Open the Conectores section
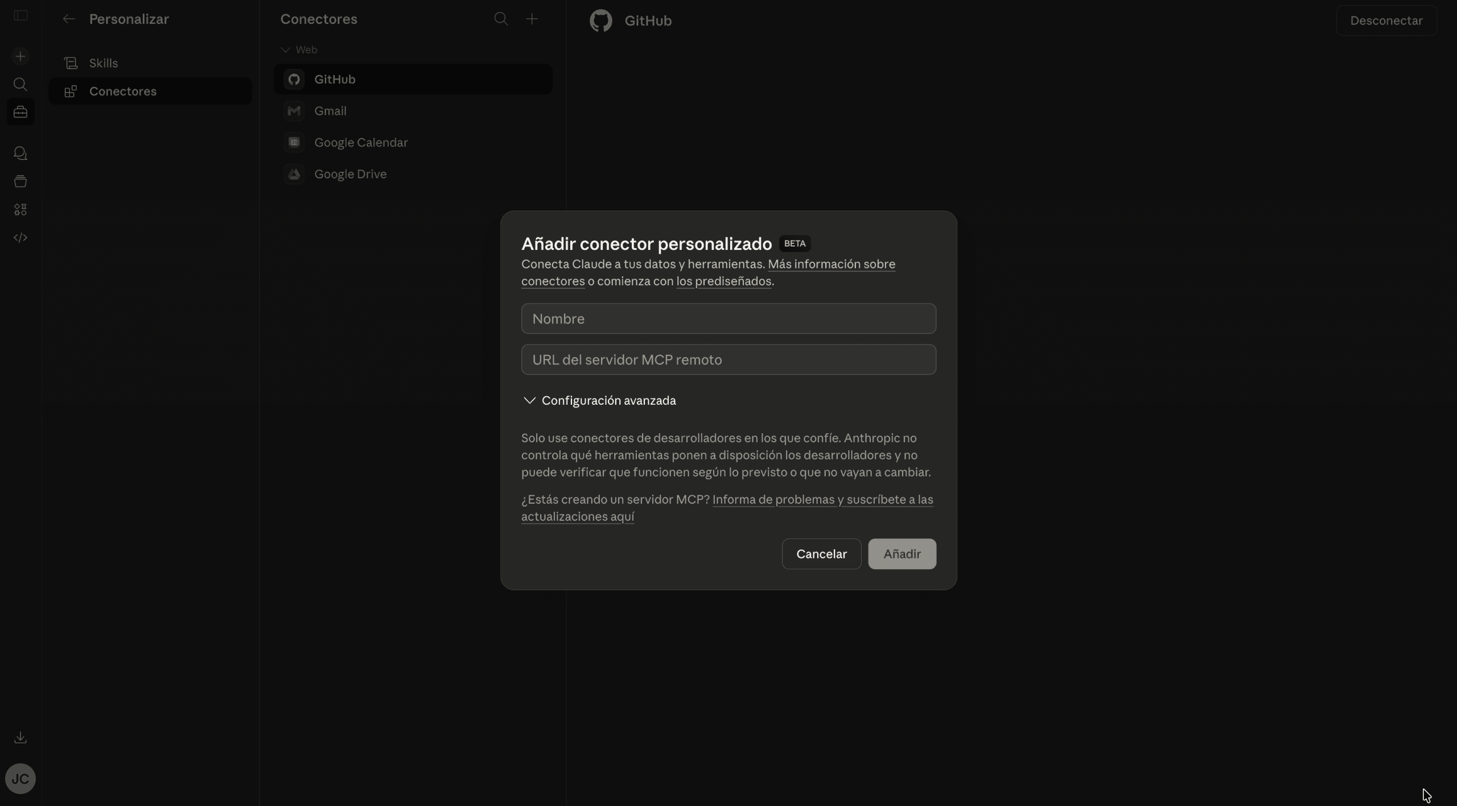Screen dimensions: 1457x806 click(124, 91)
